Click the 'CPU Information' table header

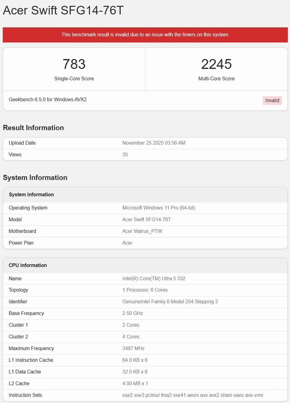coord(28,265)
